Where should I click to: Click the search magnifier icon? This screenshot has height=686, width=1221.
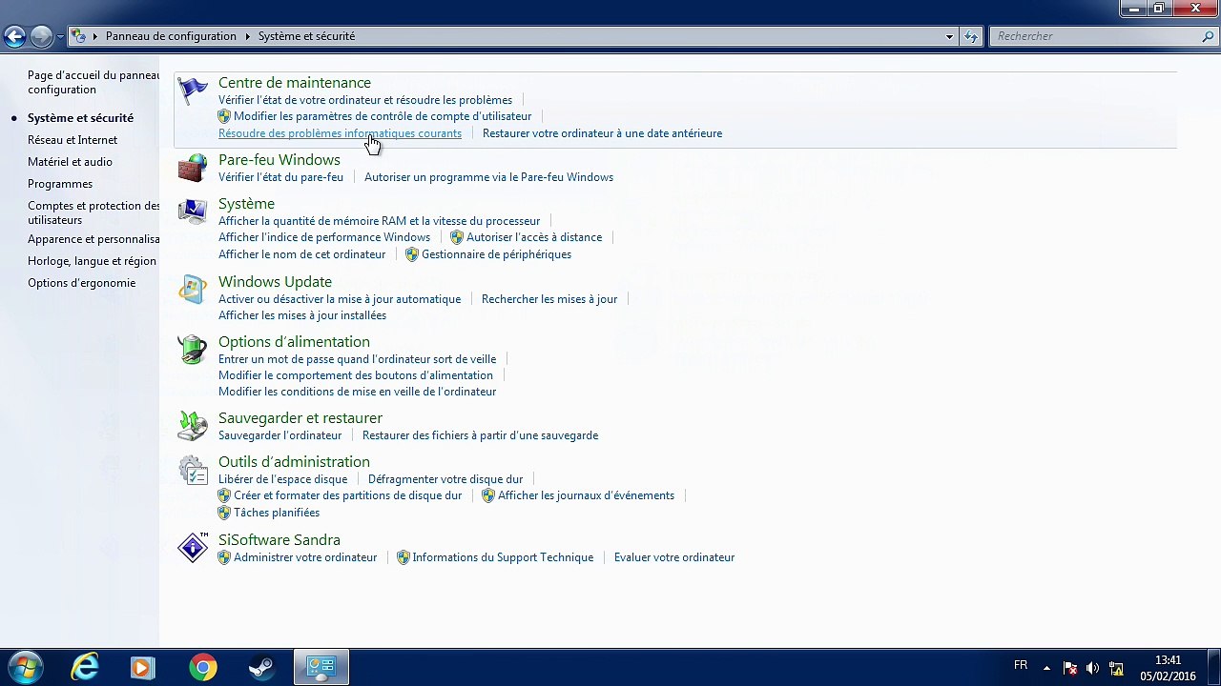coord(1208,36)
